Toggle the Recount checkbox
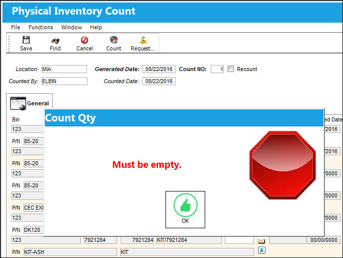Image resolution: width=343 pixels, height=258 pixels. click(230, 69)
